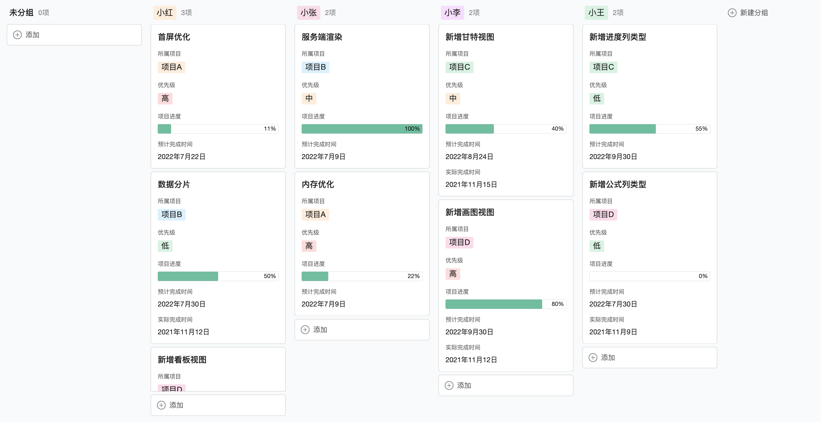The height and width of the screenshot is (422, 821).
Task: Click the 新建分组 plus icon
Action: pos(732,13)
